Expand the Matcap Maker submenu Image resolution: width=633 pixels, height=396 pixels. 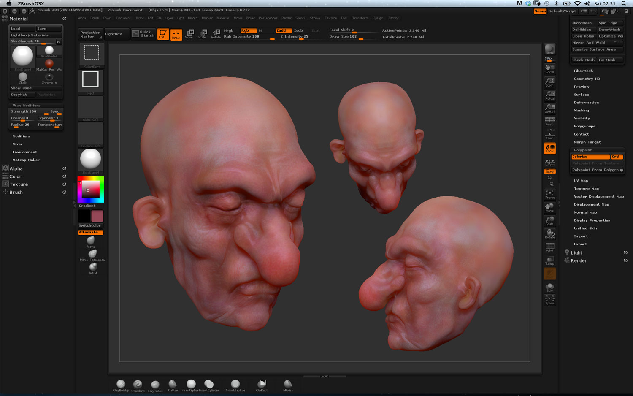coord(26,160)
